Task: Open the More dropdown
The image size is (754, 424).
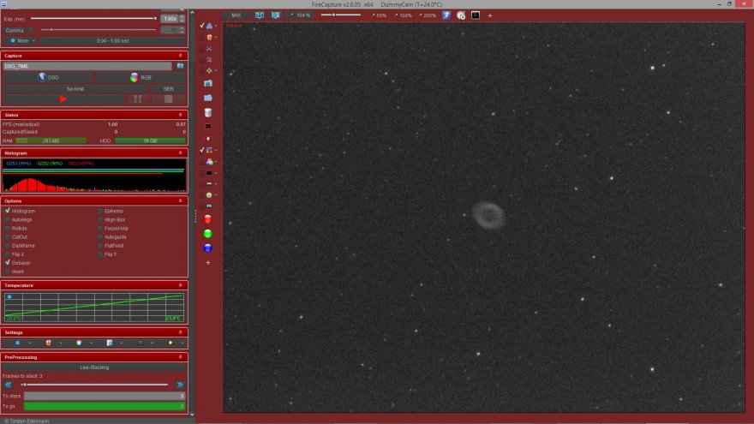Action: pyautogui.click(x=22, y=40)
